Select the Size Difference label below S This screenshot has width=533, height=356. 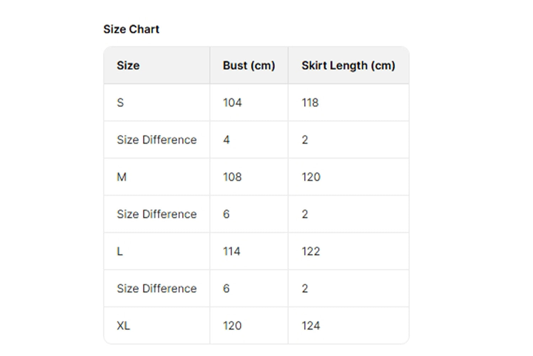pyautogui.click(x=157, y=140)
